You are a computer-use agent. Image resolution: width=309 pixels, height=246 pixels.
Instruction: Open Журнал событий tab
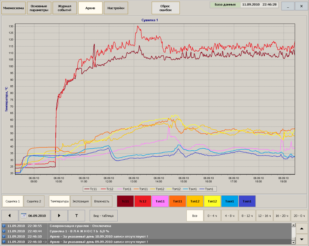65,8
